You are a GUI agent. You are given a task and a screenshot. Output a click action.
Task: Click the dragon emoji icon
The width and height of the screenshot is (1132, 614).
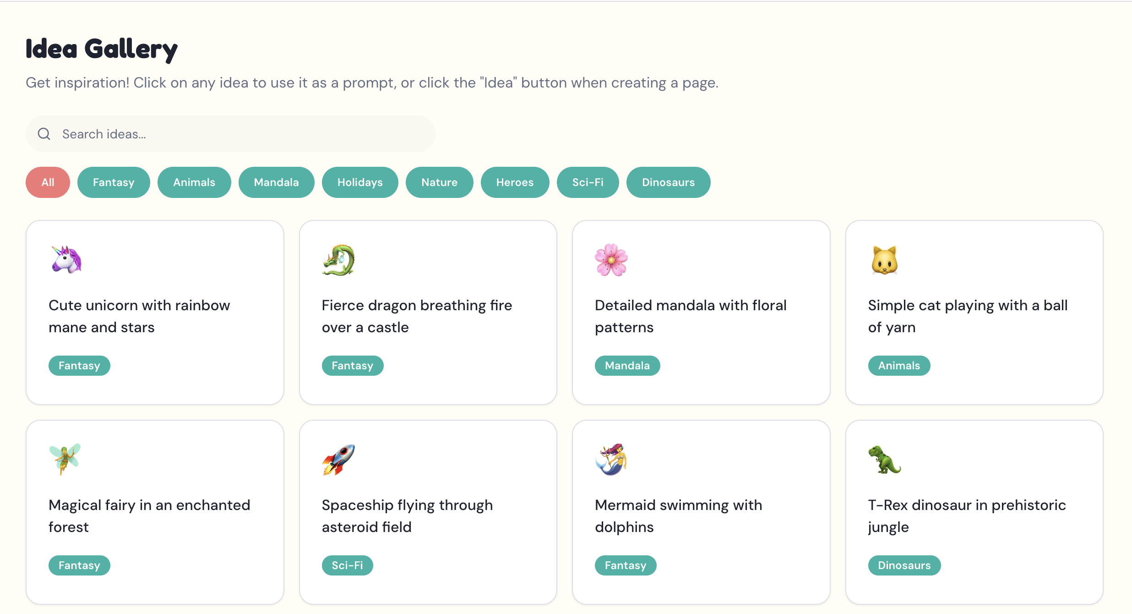338,260
